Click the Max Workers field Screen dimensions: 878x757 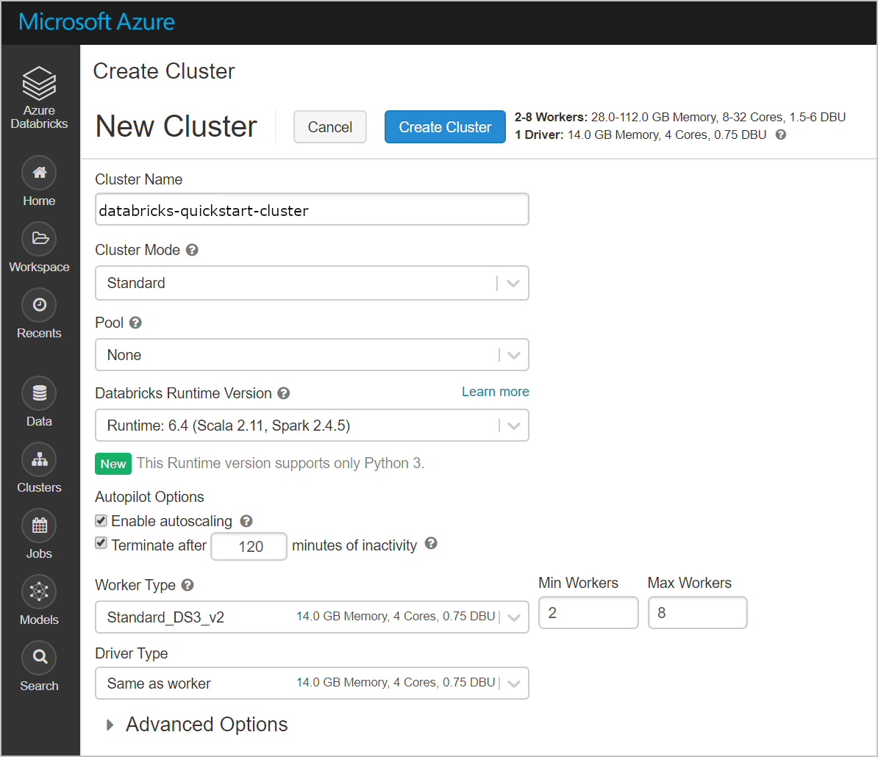698,613
